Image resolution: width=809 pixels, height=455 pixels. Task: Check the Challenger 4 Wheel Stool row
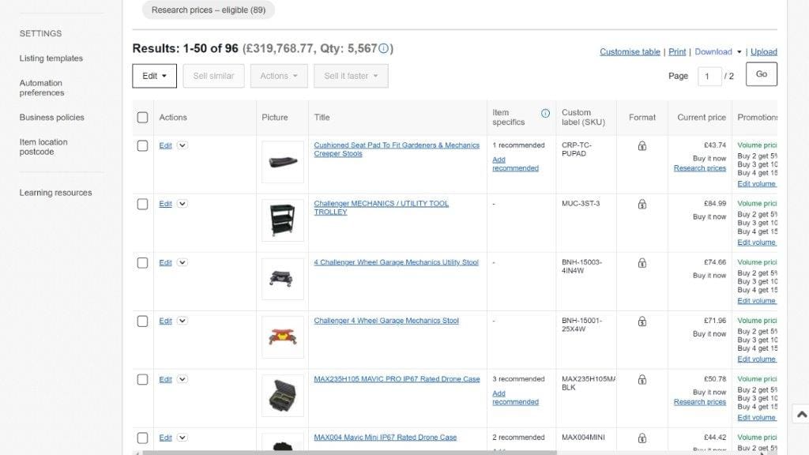[142, 322]
